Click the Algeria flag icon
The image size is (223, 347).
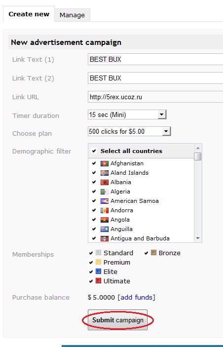click(105, 192)
